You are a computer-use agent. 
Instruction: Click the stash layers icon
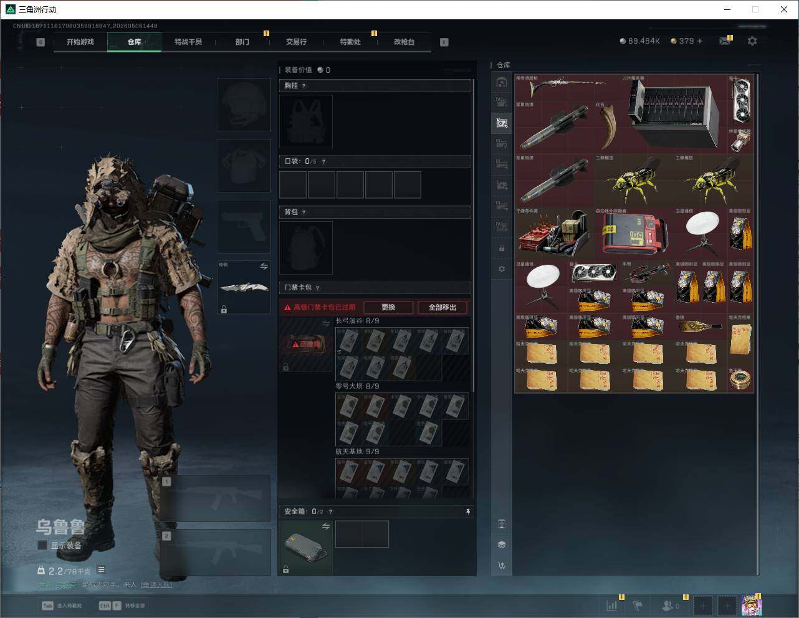coord(502,544)
